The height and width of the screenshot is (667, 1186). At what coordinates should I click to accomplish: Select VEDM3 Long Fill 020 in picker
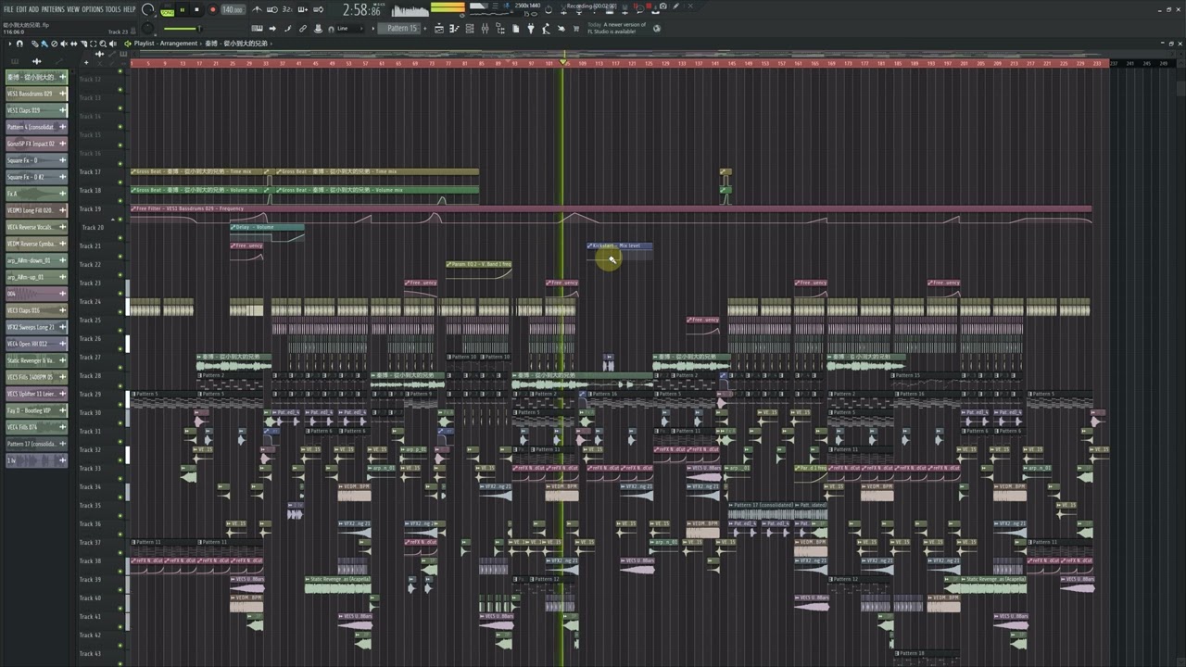pyautogui.click(x=36, y=210)
